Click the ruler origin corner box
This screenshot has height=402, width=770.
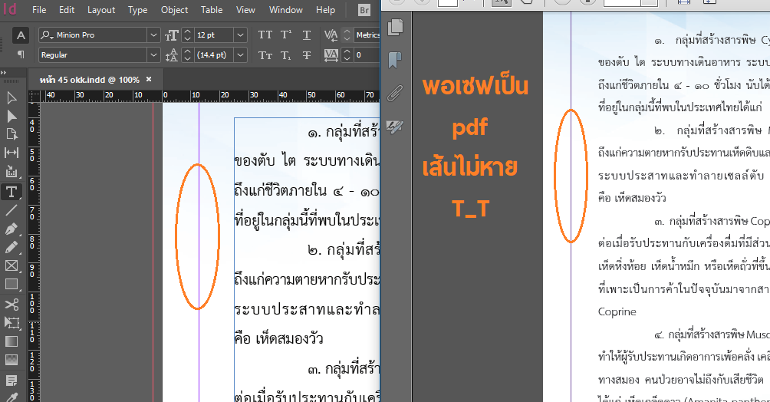(x=34, y=95)
